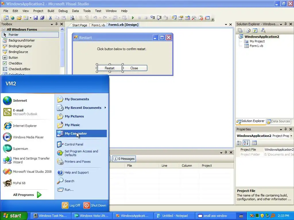This screenshot has height=220, width=294.
Task: Expand All Programs in the Start menu
Action: pyautogui.click(x=27, y=195)
